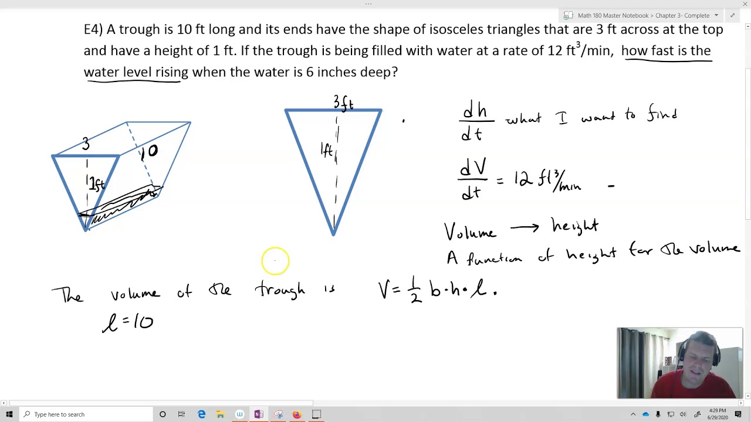
Task: Click the microphone tray icon
Action: pyautogui.click(x=658, y=414)
